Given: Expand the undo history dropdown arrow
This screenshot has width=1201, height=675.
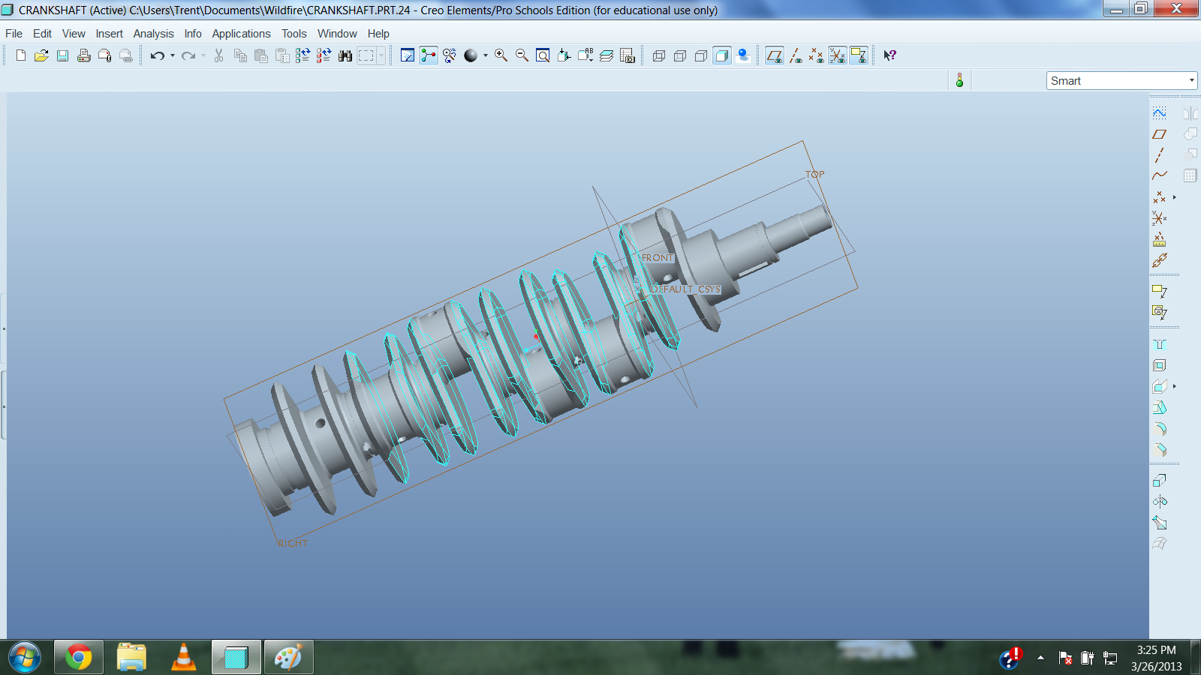Looking at the screenshot, I should [x=173, y=55].
